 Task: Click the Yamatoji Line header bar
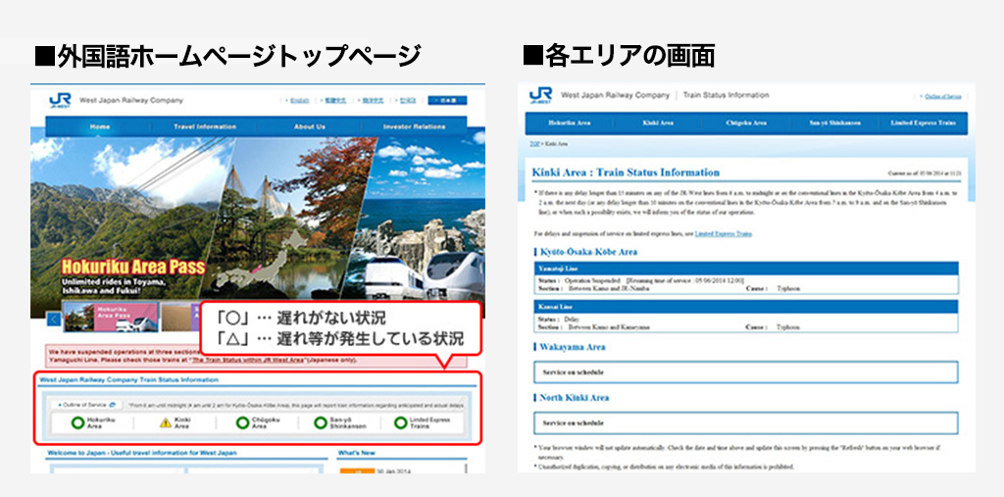pyautogui.click(x=746, y=269)
